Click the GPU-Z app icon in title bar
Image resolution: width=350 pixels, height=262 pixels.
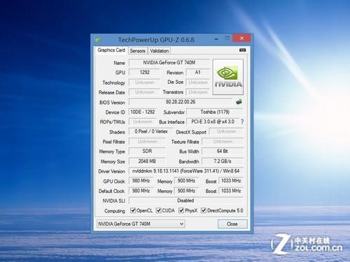tap(98, 40)
